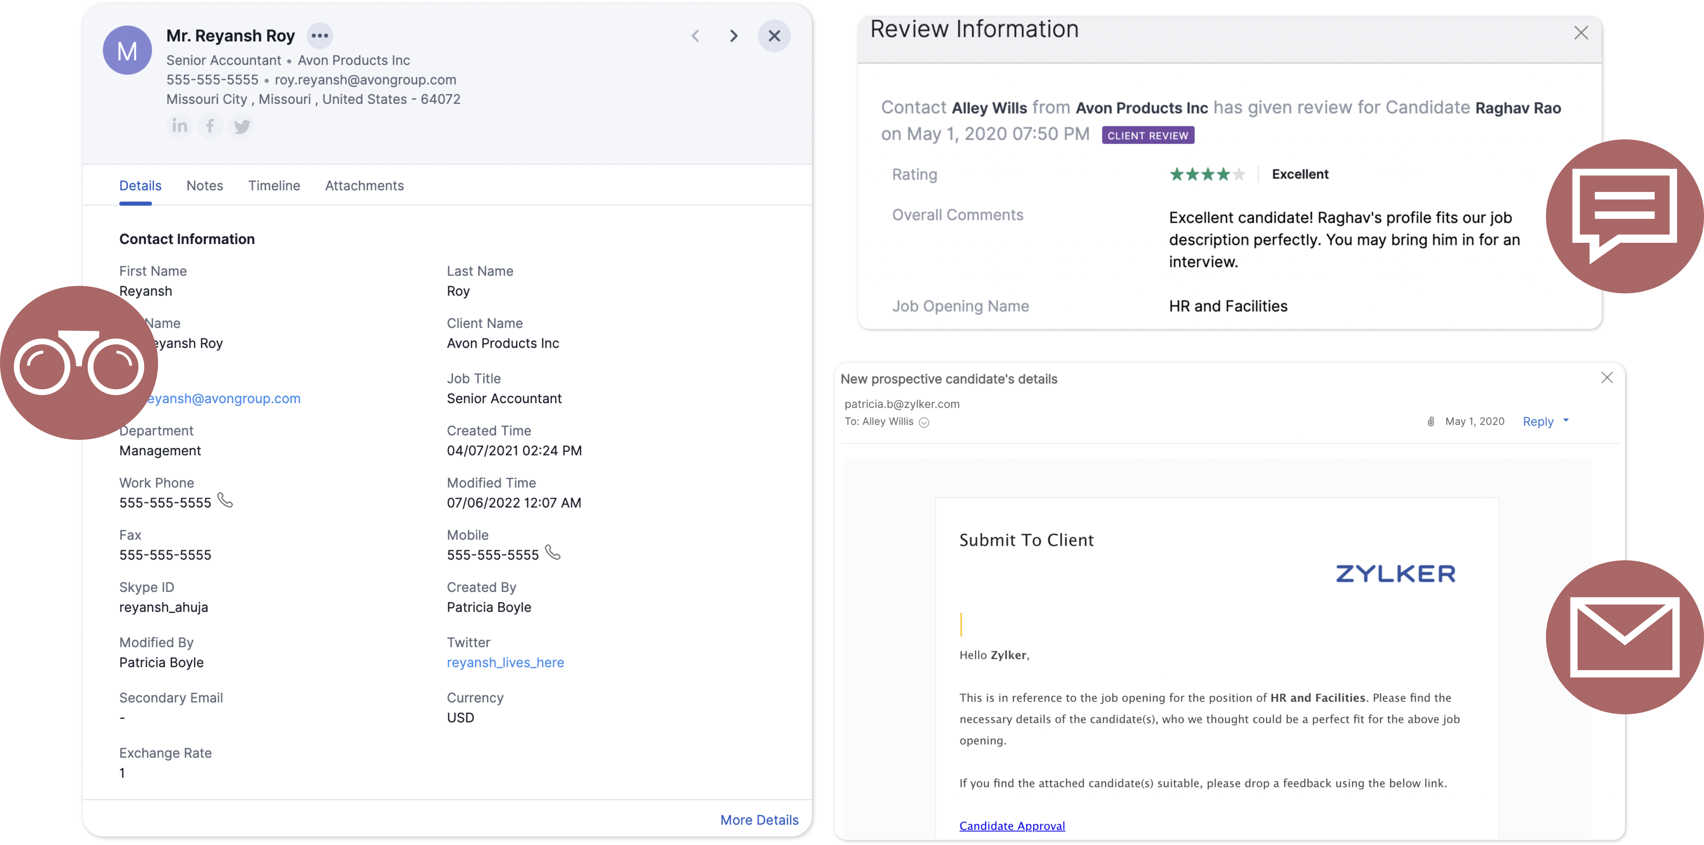The height and width of the screenshot is (845, 1704).
Task: Open the Candidate Approval link
Action: coord(1011,826)
